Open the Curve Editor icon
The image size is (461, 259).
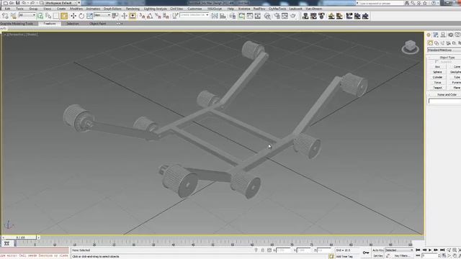250,16
